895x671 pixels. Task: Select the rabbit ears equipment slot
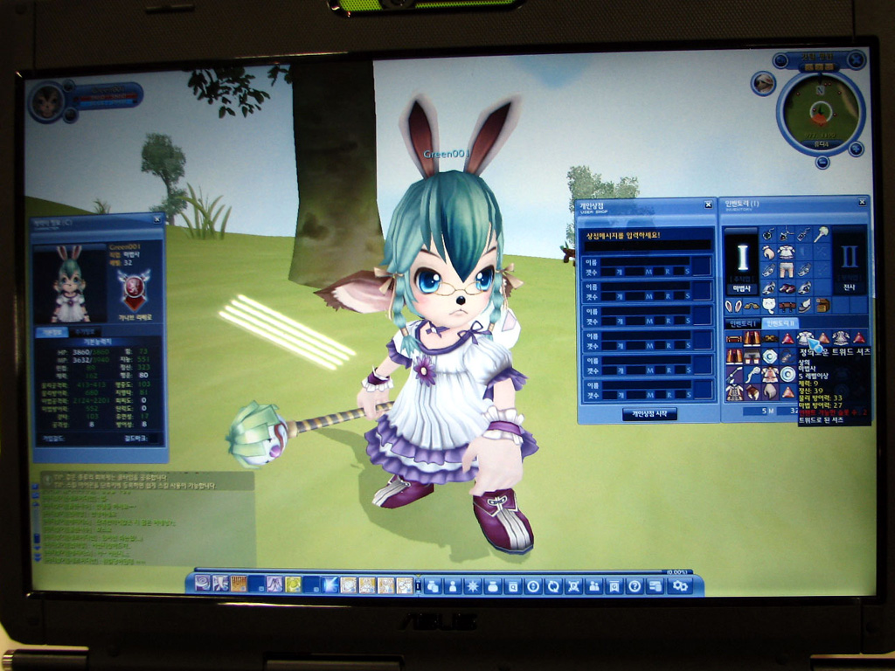pos(733,306)
